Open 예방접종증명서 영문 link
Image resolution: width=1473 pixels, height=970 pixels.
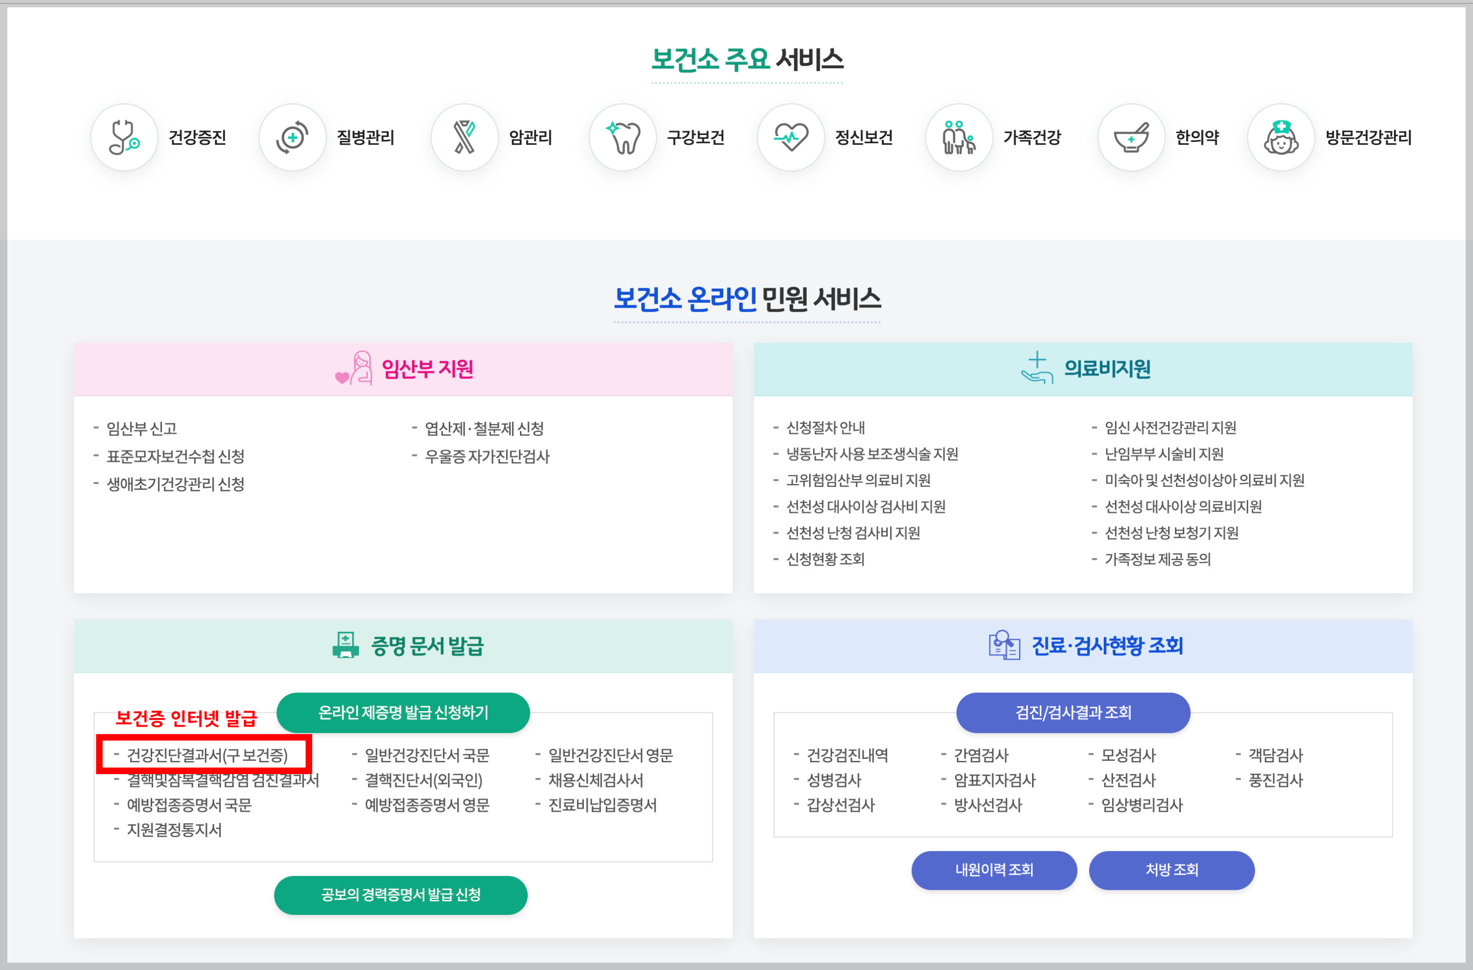tap(427, 805)
